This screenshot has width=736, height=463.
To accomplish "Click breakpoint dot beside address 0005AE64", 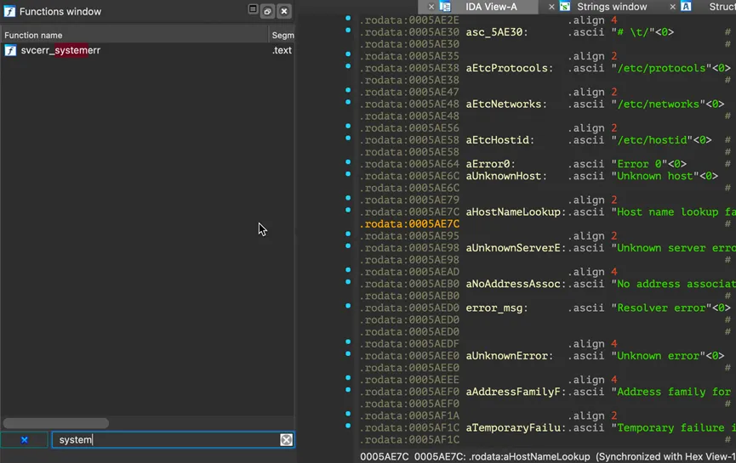I will click(348, 162).
